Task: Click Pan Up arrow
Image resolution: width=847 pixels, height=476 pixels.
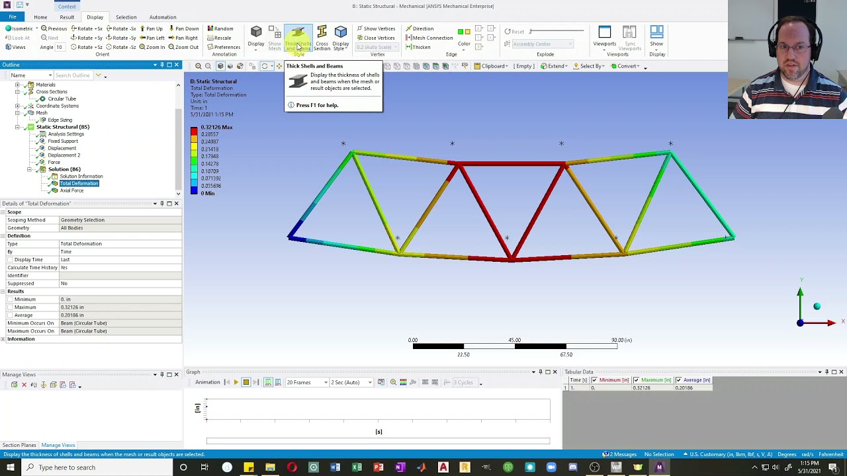Action: point(151,29)
